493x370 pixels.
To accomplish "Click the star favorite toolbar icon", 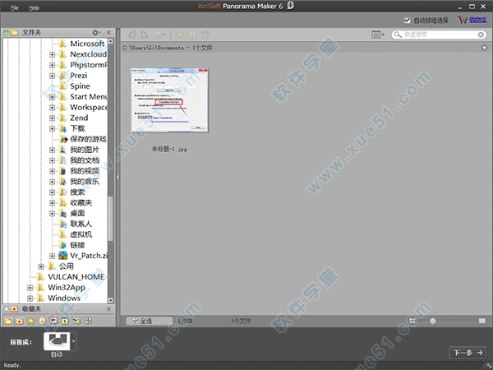I will tap(179, 35).
